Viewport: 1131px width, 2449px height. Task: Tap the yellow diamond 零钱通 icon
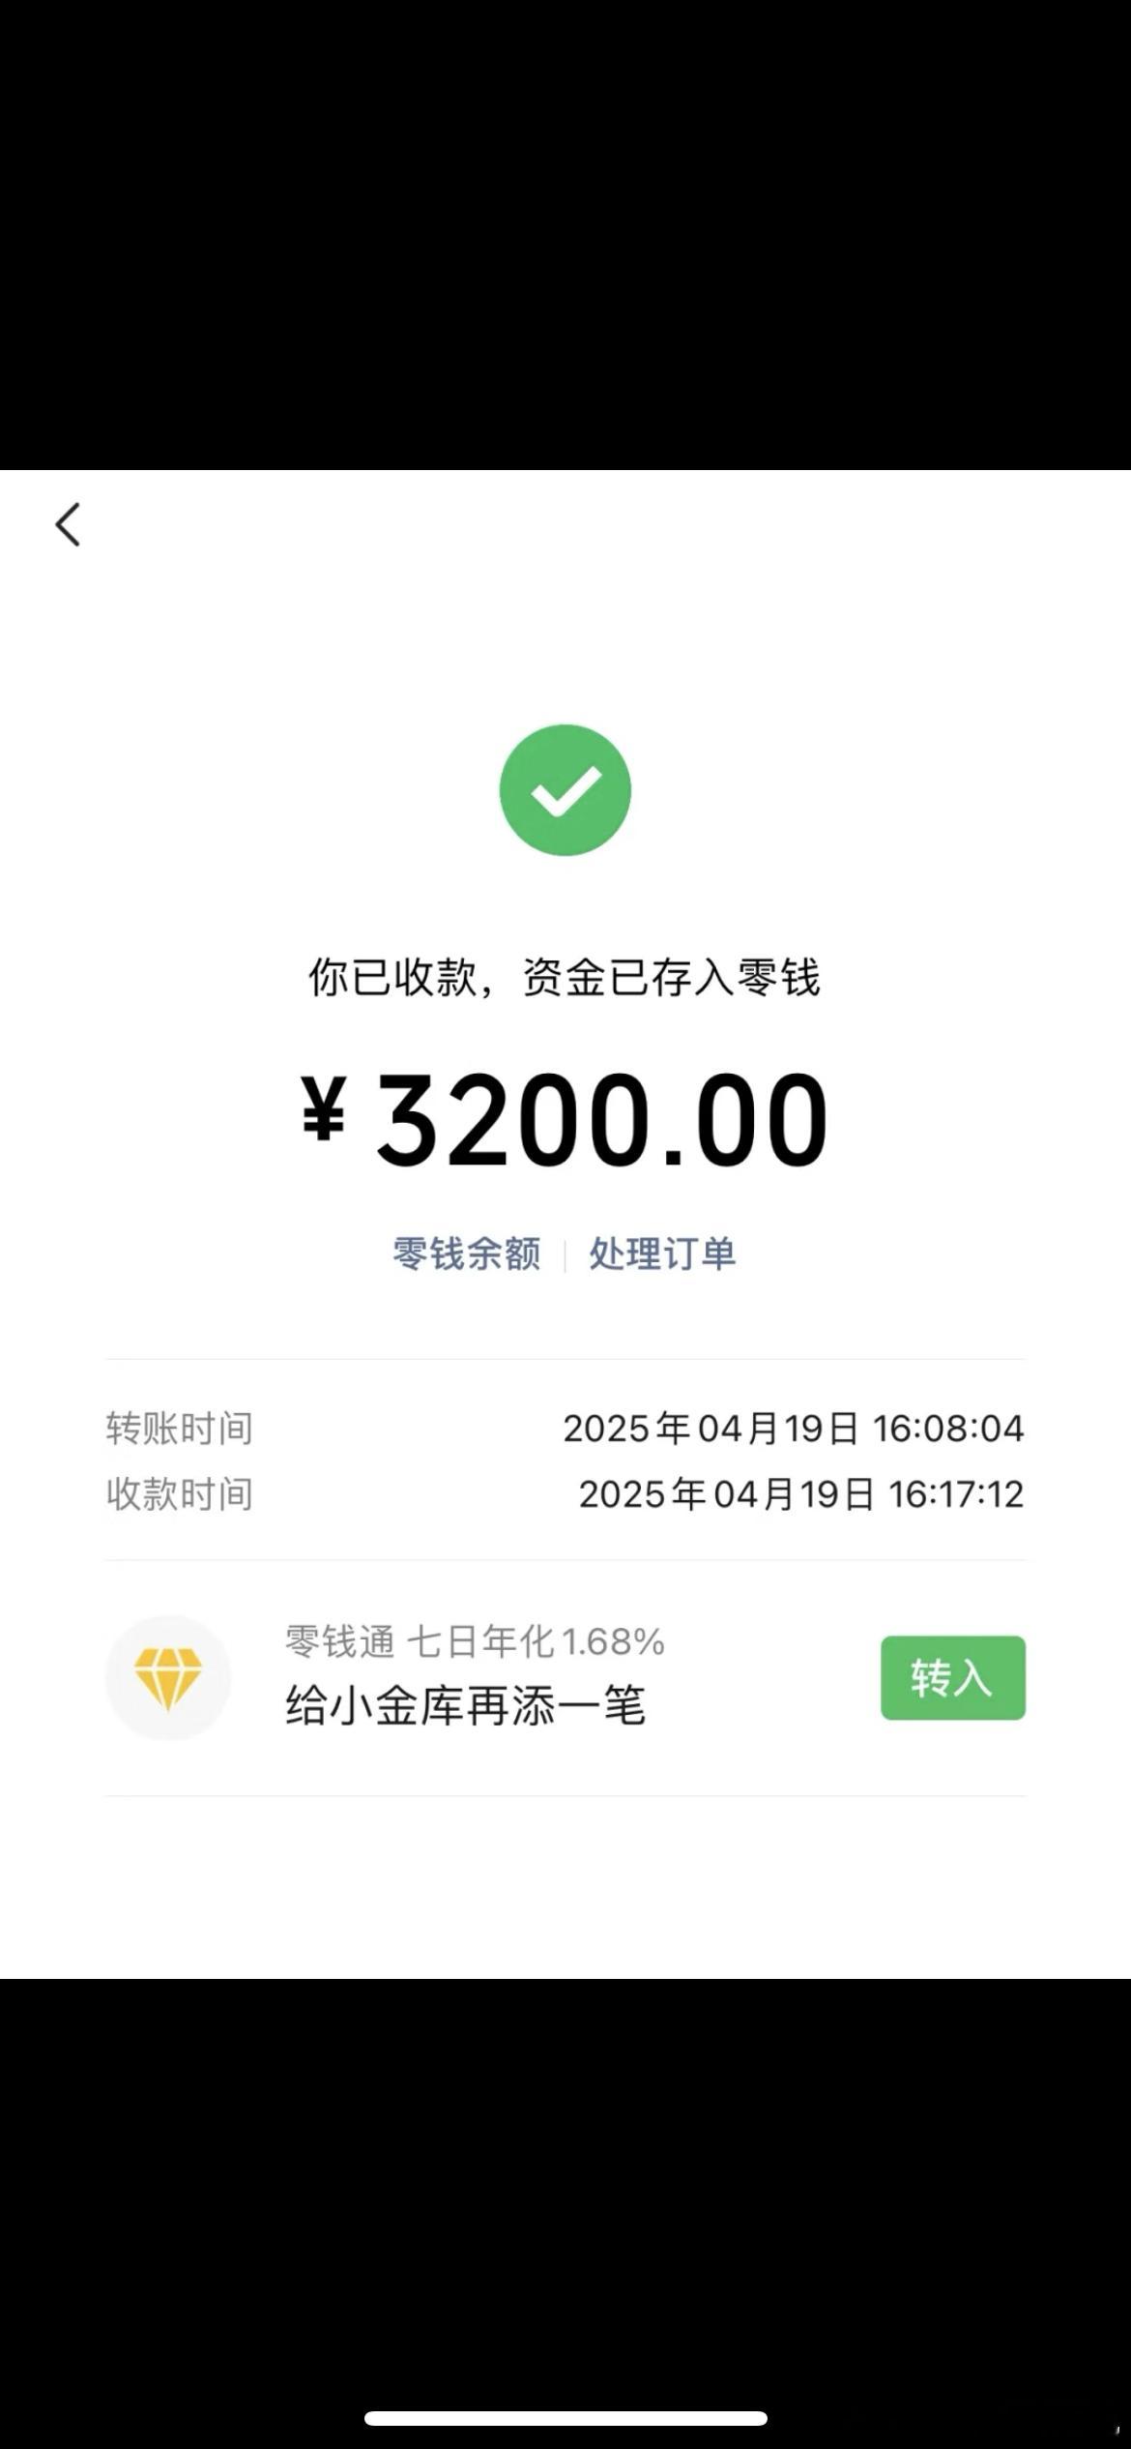[x=168, y=1677]
